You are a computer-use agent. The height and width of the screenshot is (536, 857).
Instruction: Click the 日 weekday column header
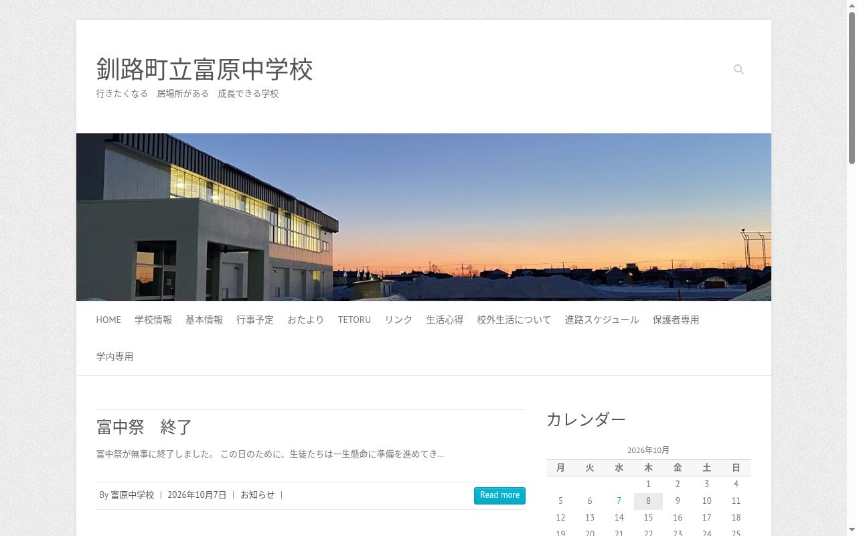736,468
